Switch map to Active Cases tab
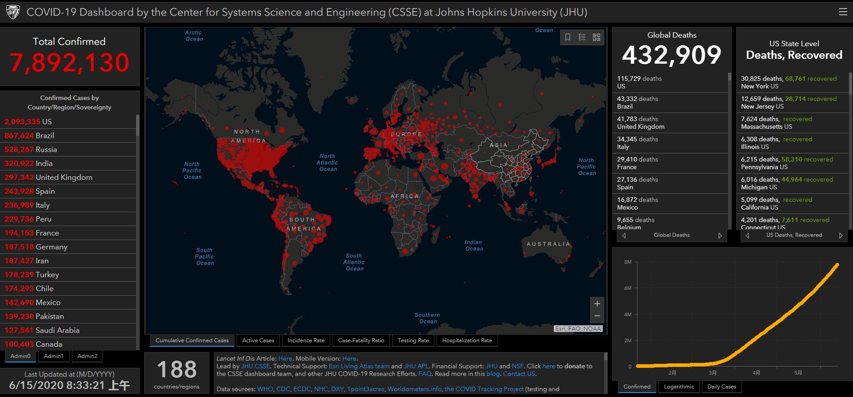This screenshot has height=397, width=853. pyautogui.click(x=258, y=340)
